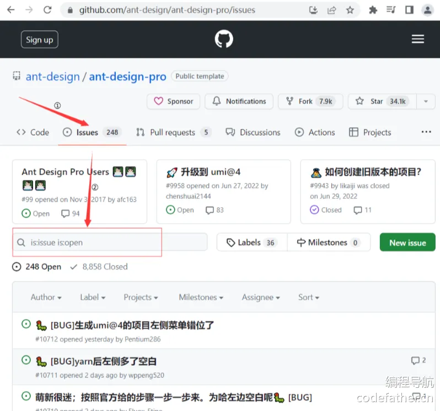Create a New issue
Image resolution: width=440 pixels, height=411 pixels.
(x=407, y=242)
